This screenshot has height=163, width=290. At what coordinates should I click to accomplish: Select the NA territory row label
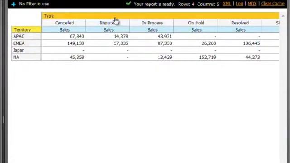point(26,58)
